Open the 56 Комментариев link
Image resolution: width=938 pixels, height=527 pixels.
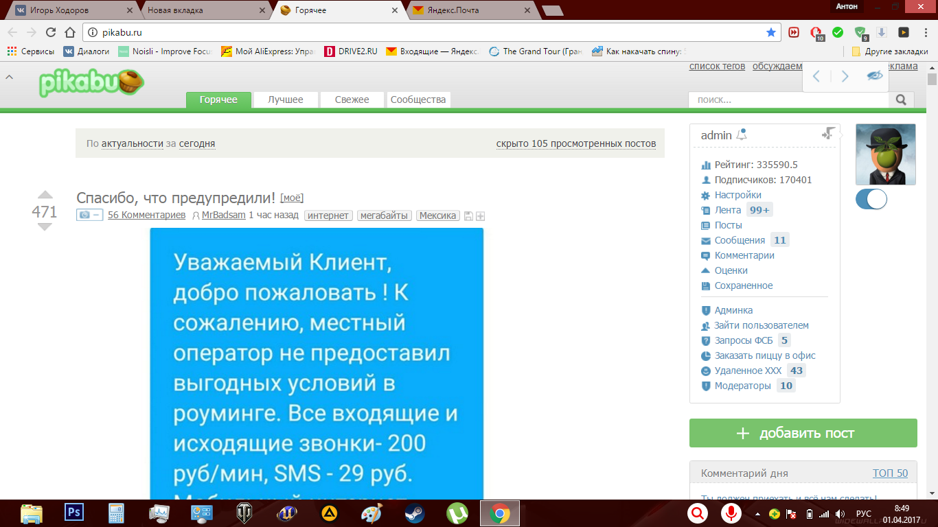146,215
